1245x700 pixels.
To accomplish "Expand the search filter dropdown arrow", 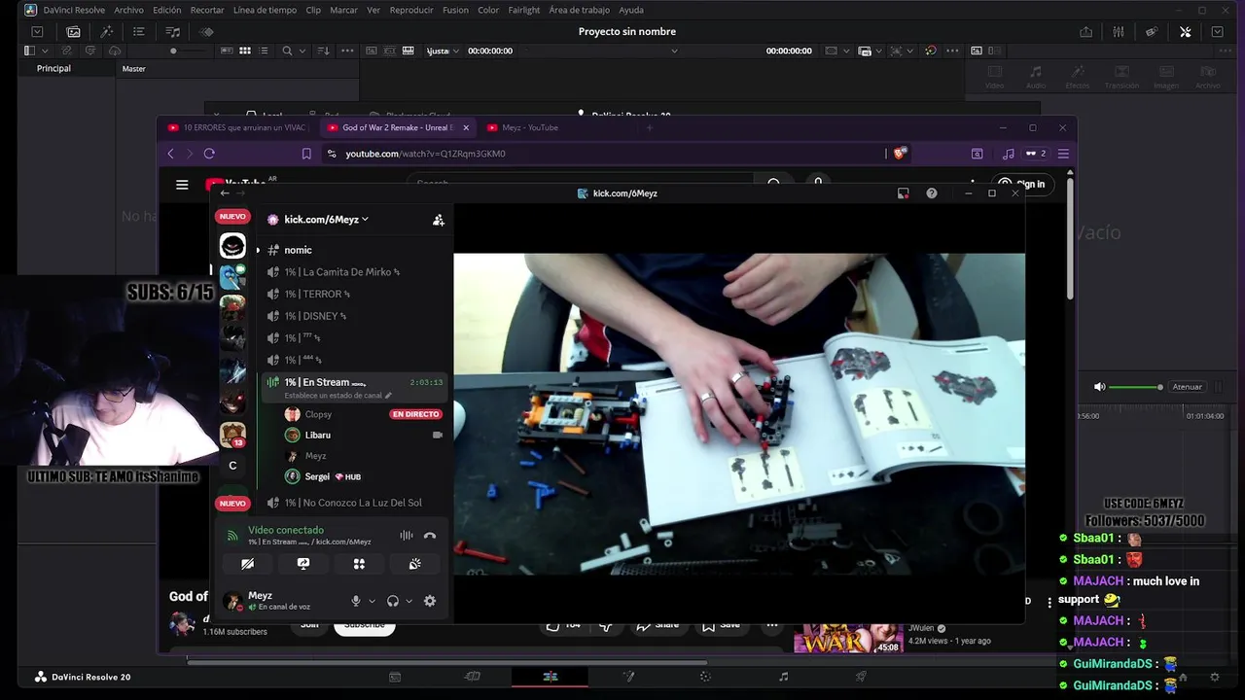I will [302, 51].
